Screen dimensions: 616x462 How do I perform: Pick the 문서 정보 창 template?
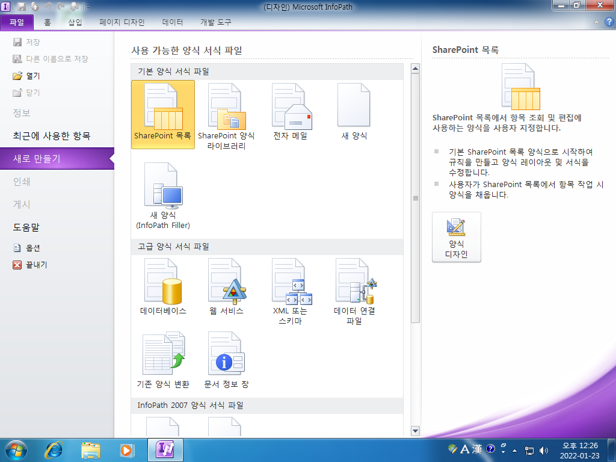point(226,360)
